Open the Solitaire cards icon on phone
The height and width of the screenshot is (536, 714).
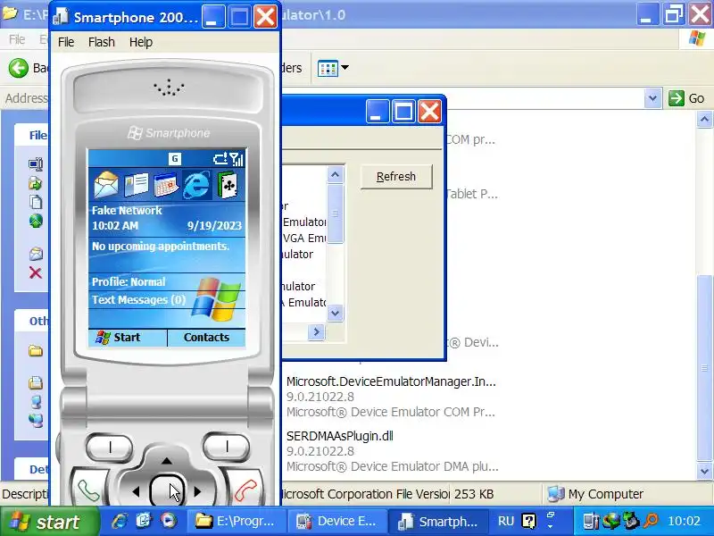pyautogui.click(x=228, y=184)
